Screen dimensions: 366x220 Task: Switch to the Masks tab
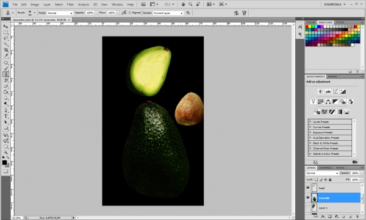(332, 77)
